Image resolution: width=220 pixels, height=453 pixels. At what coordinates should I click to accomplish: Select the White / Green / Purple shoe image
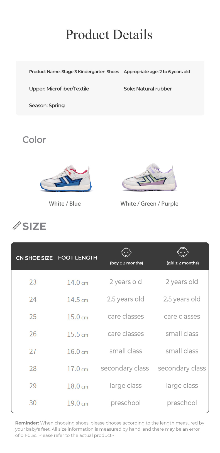(150, 178)
